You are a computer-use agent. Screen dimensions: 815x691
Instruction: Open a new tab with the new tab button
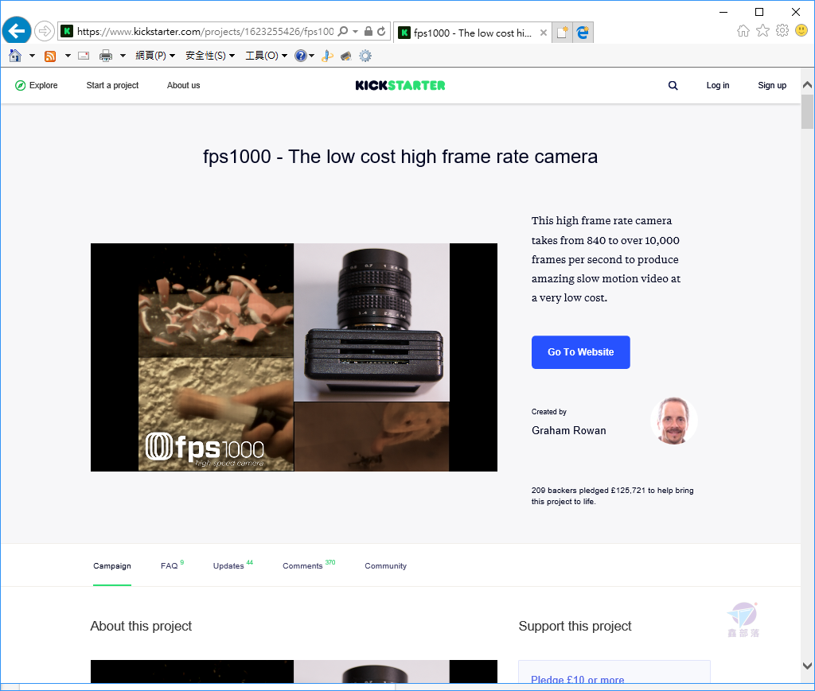562,32
